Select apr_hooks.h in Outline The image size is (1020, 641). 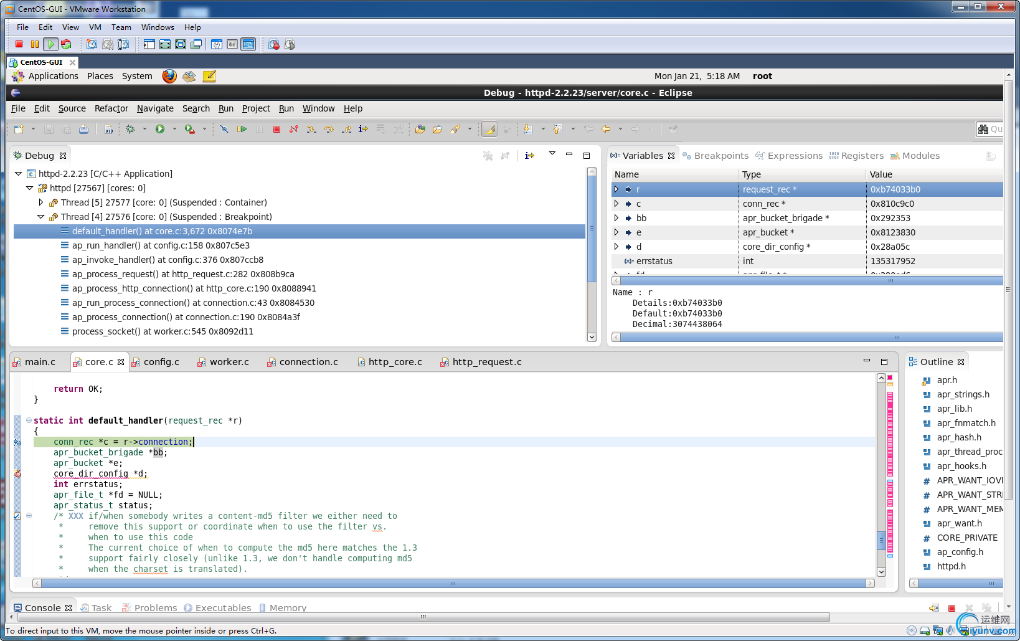click(961, 466)
